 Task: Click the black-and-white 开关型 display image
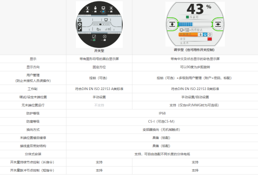(99, 24)
